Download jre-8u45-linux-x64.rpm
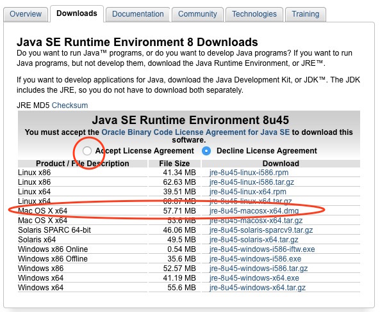 (x=248, y=192)
